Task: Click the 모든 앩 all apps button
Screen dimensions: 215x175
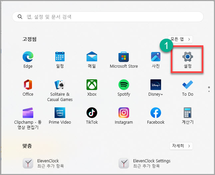Action: coord(180,39)
